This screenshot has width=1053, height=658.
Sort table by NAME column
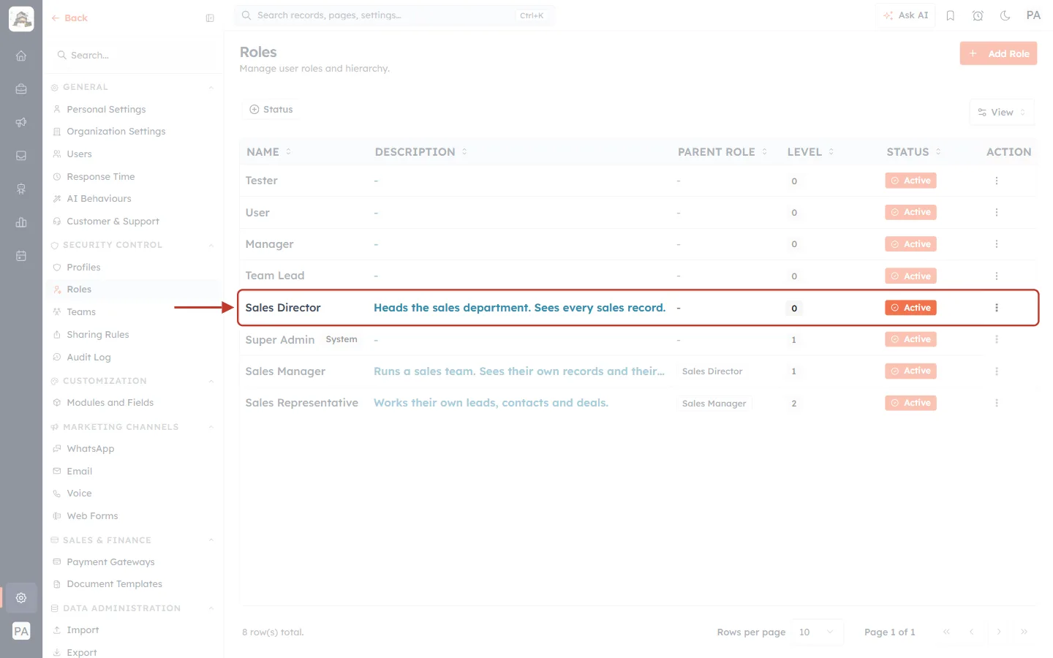[268, 152]
